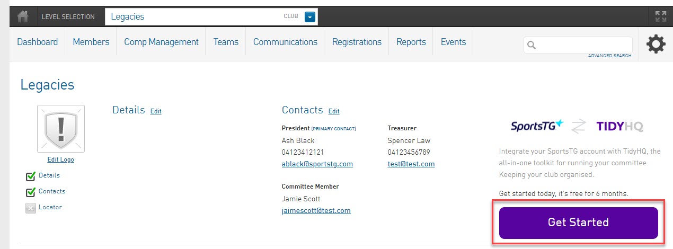
Task: Click the search magnifier icon
Action: pos(532,45)
